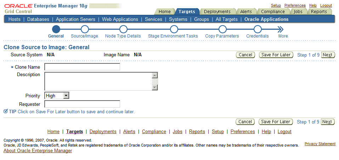Click the bottom Save For Later button
The width and height of the screenshot is (339, 160).
[276, 122]
